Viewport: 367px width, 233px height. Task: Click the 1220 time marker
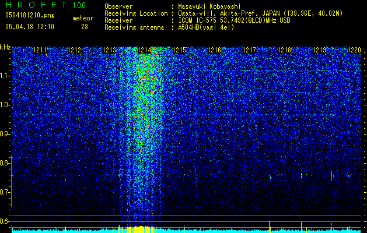[354, 50]
